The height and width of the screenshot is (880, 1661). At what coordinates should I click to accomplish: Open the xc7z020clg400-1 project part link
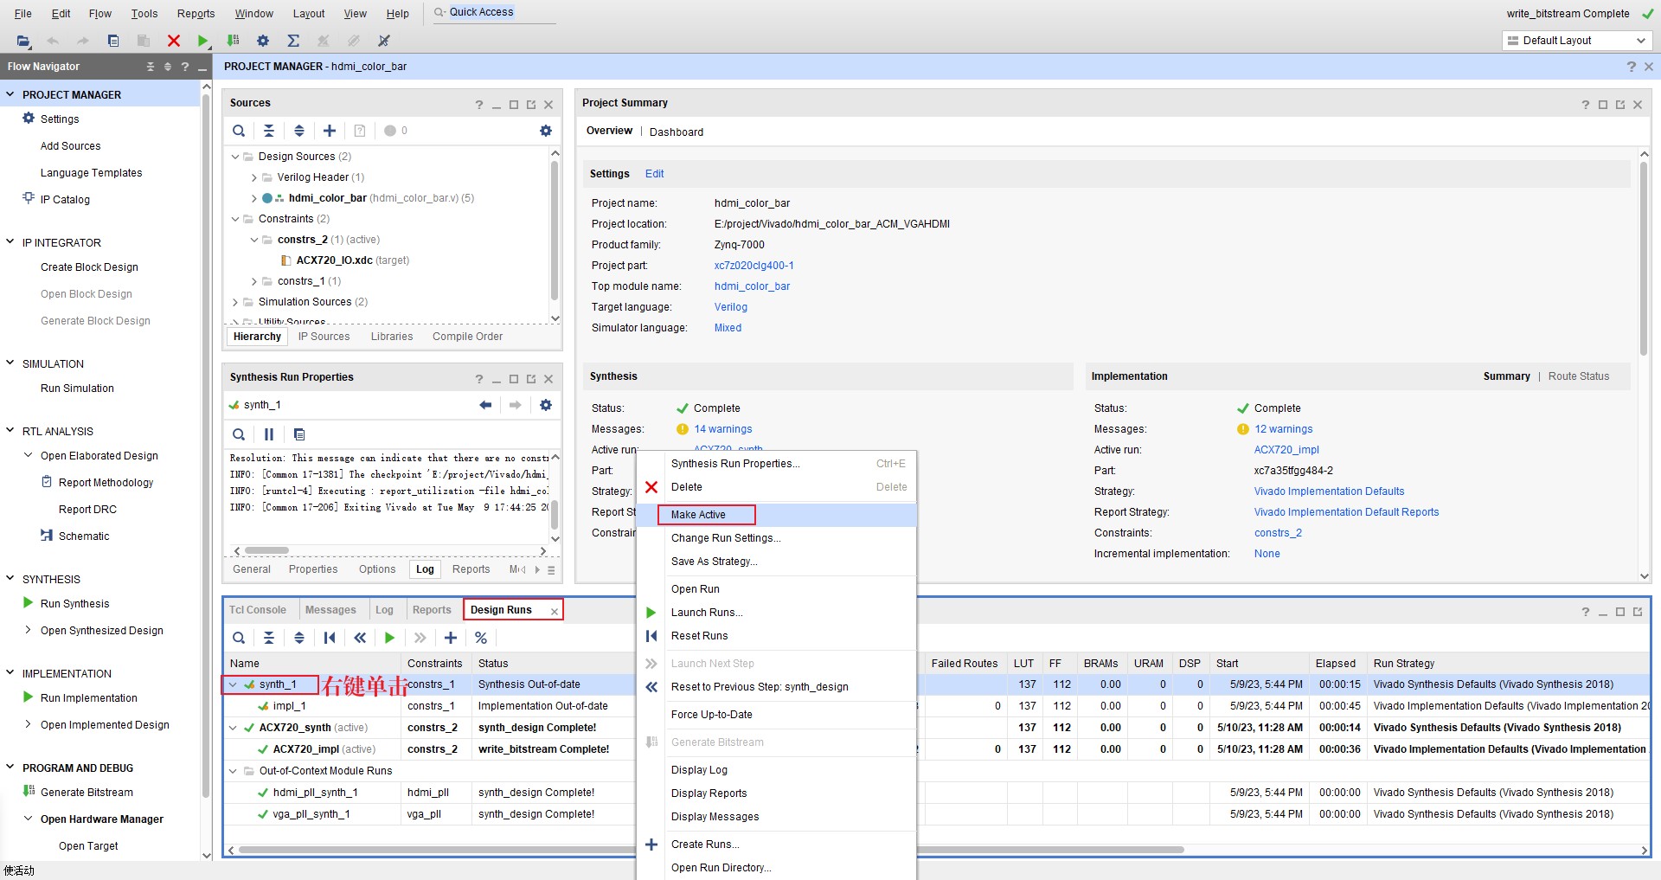click(x=754, y=266)
